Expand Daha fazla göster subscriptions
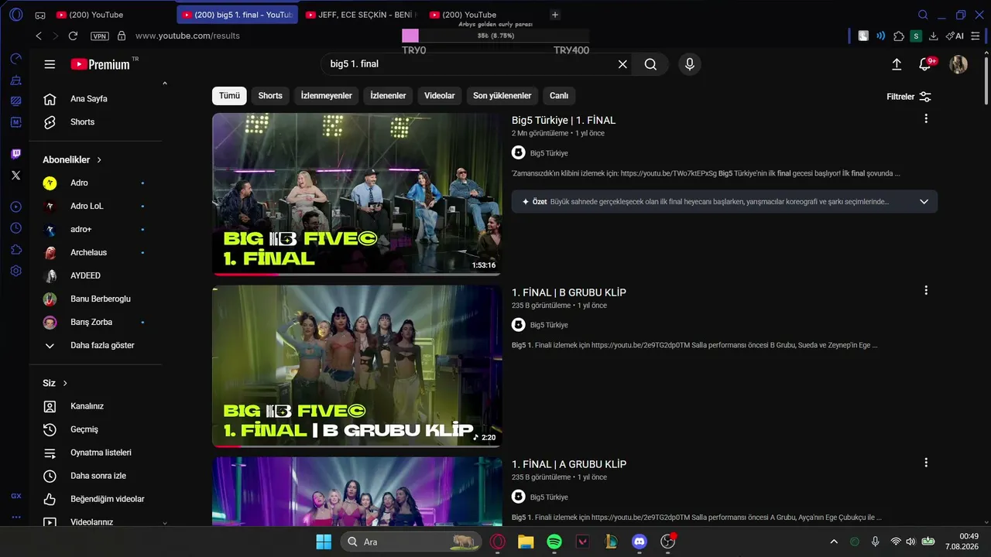Screen dimensions: 991x557 tap(95, 346)
